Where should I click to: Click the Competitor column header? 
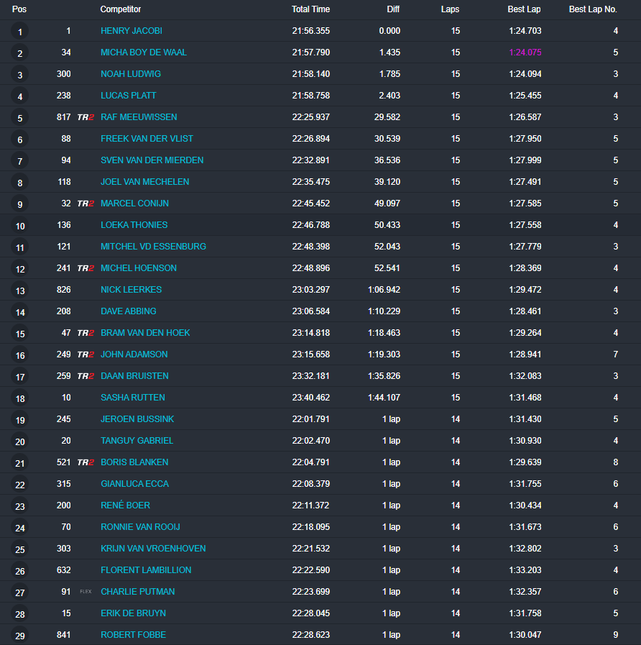pos(121,9)
